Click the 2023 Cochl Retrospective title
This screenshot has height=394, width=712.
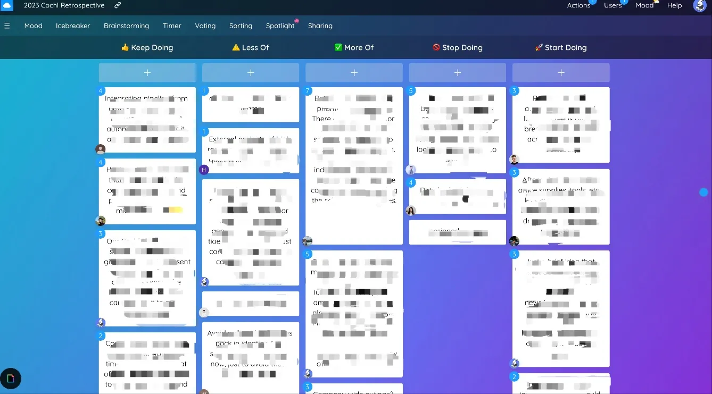pos(64,5)
